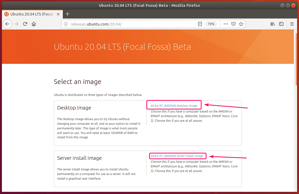The image size is (299, 194).
Task: Open the Firefox home page
Action: (x=34, y=24)
